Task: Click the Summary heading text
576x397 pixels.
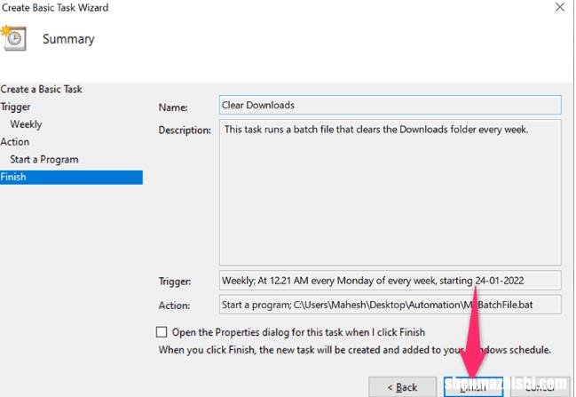Action: 68,39
